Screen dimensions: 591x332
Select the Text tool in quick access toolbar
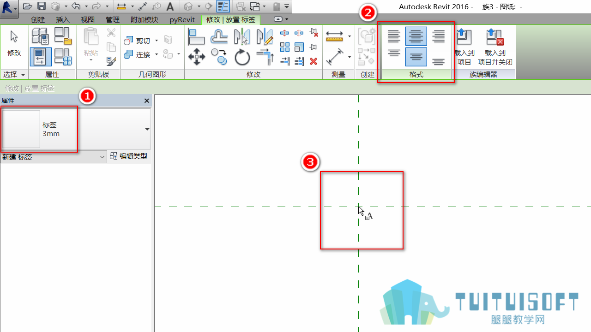170,6
